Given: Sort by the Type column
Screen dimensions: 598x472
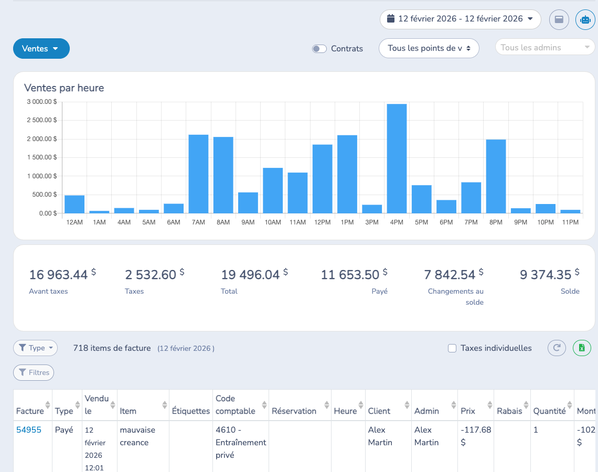Looking at the screenshot, I should coord(67,405).
